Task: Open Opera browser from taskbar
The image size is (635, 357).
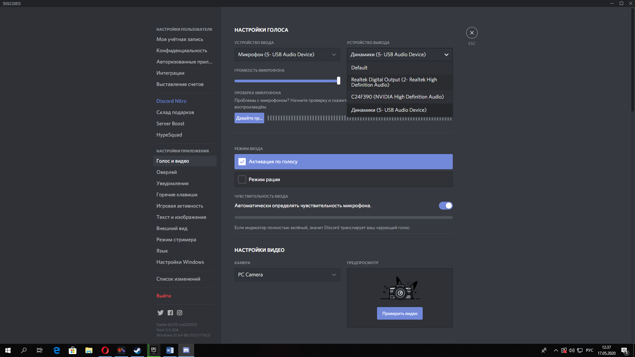Action: point(105,350)
